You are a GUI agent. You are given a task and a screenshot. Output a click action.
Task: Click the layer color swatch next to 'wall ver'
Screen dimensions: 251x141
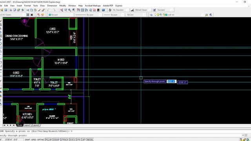pos(166,15)
